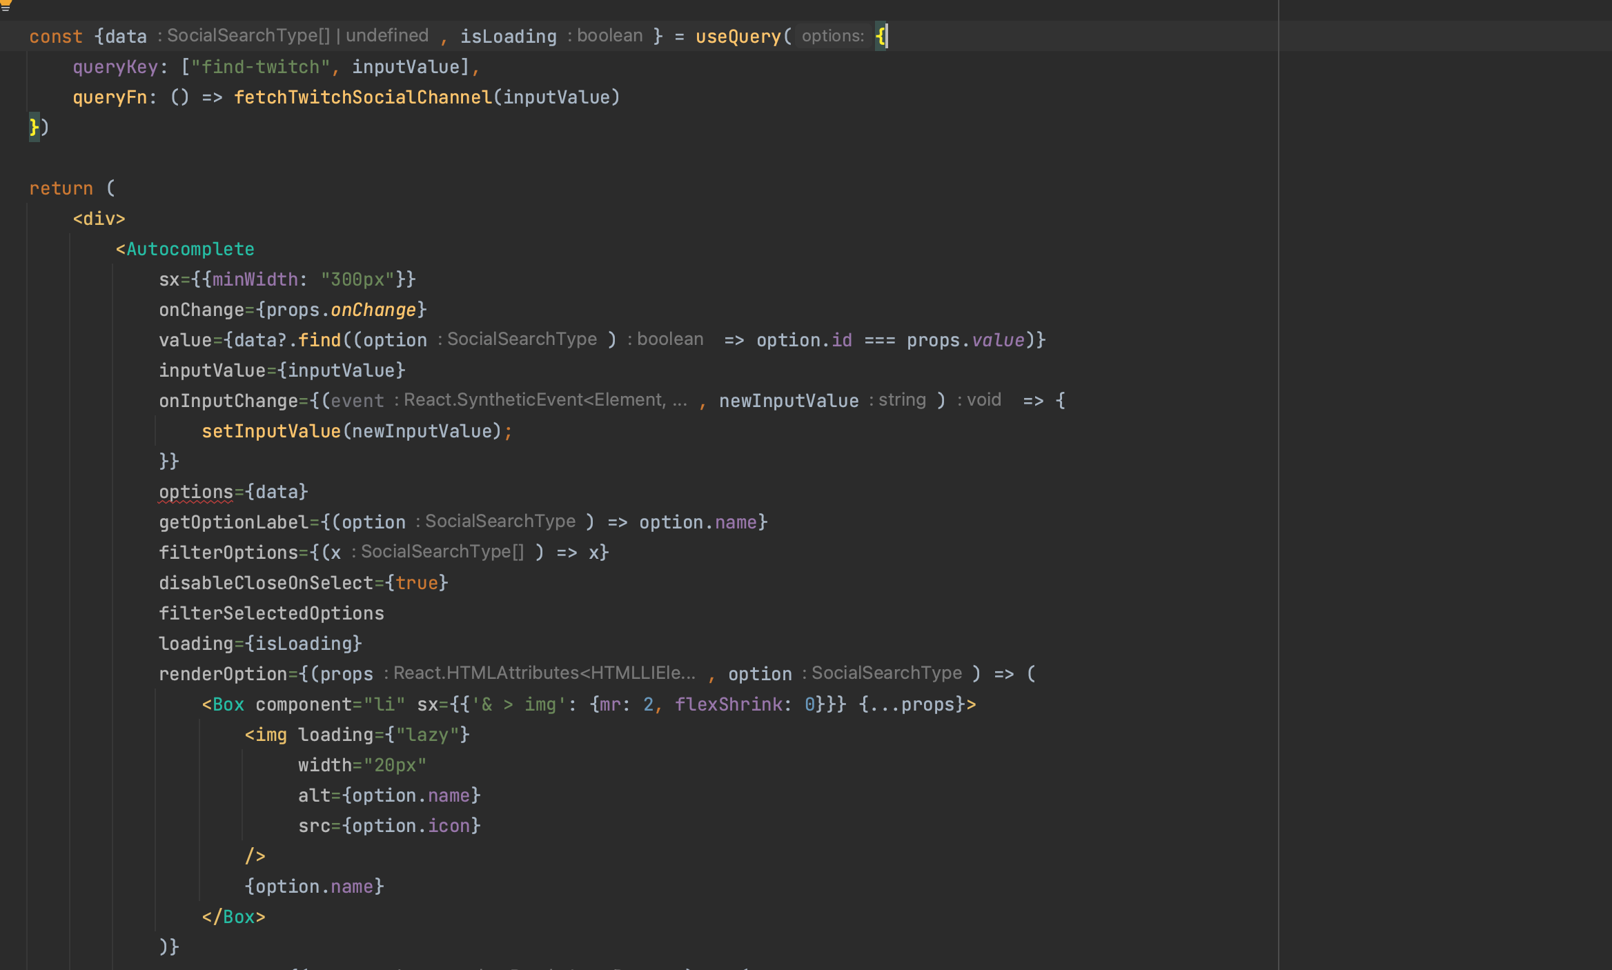Click the Autocomplete component tag
1612x970 pixels.
[x=190, y=249]
